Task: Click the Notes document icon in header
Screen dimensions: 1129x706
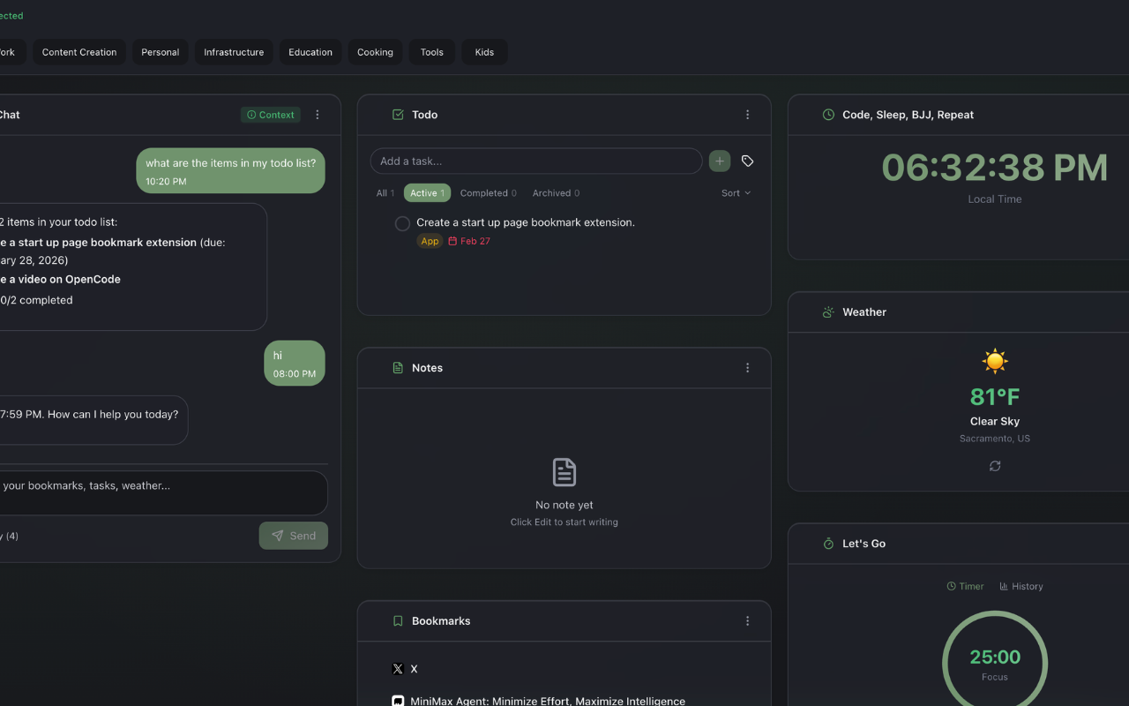Action: pos(398,367)
